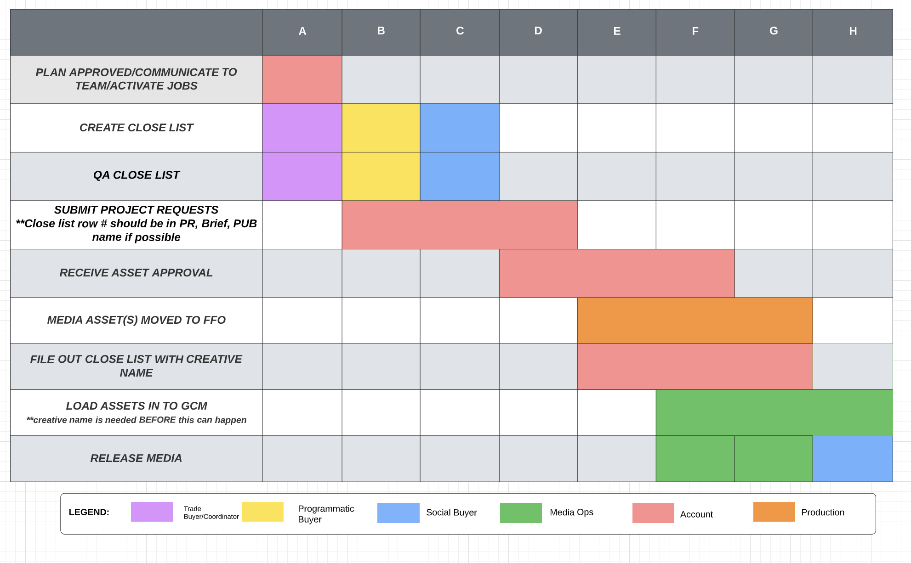Select the green Media Ops legend swatch

point(521,512)
